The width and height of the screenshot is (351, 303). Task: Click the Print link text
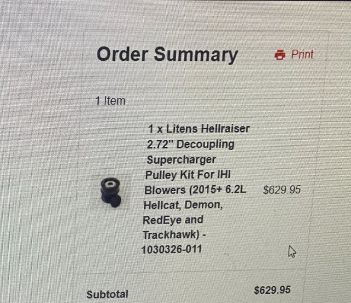point(302,54)
